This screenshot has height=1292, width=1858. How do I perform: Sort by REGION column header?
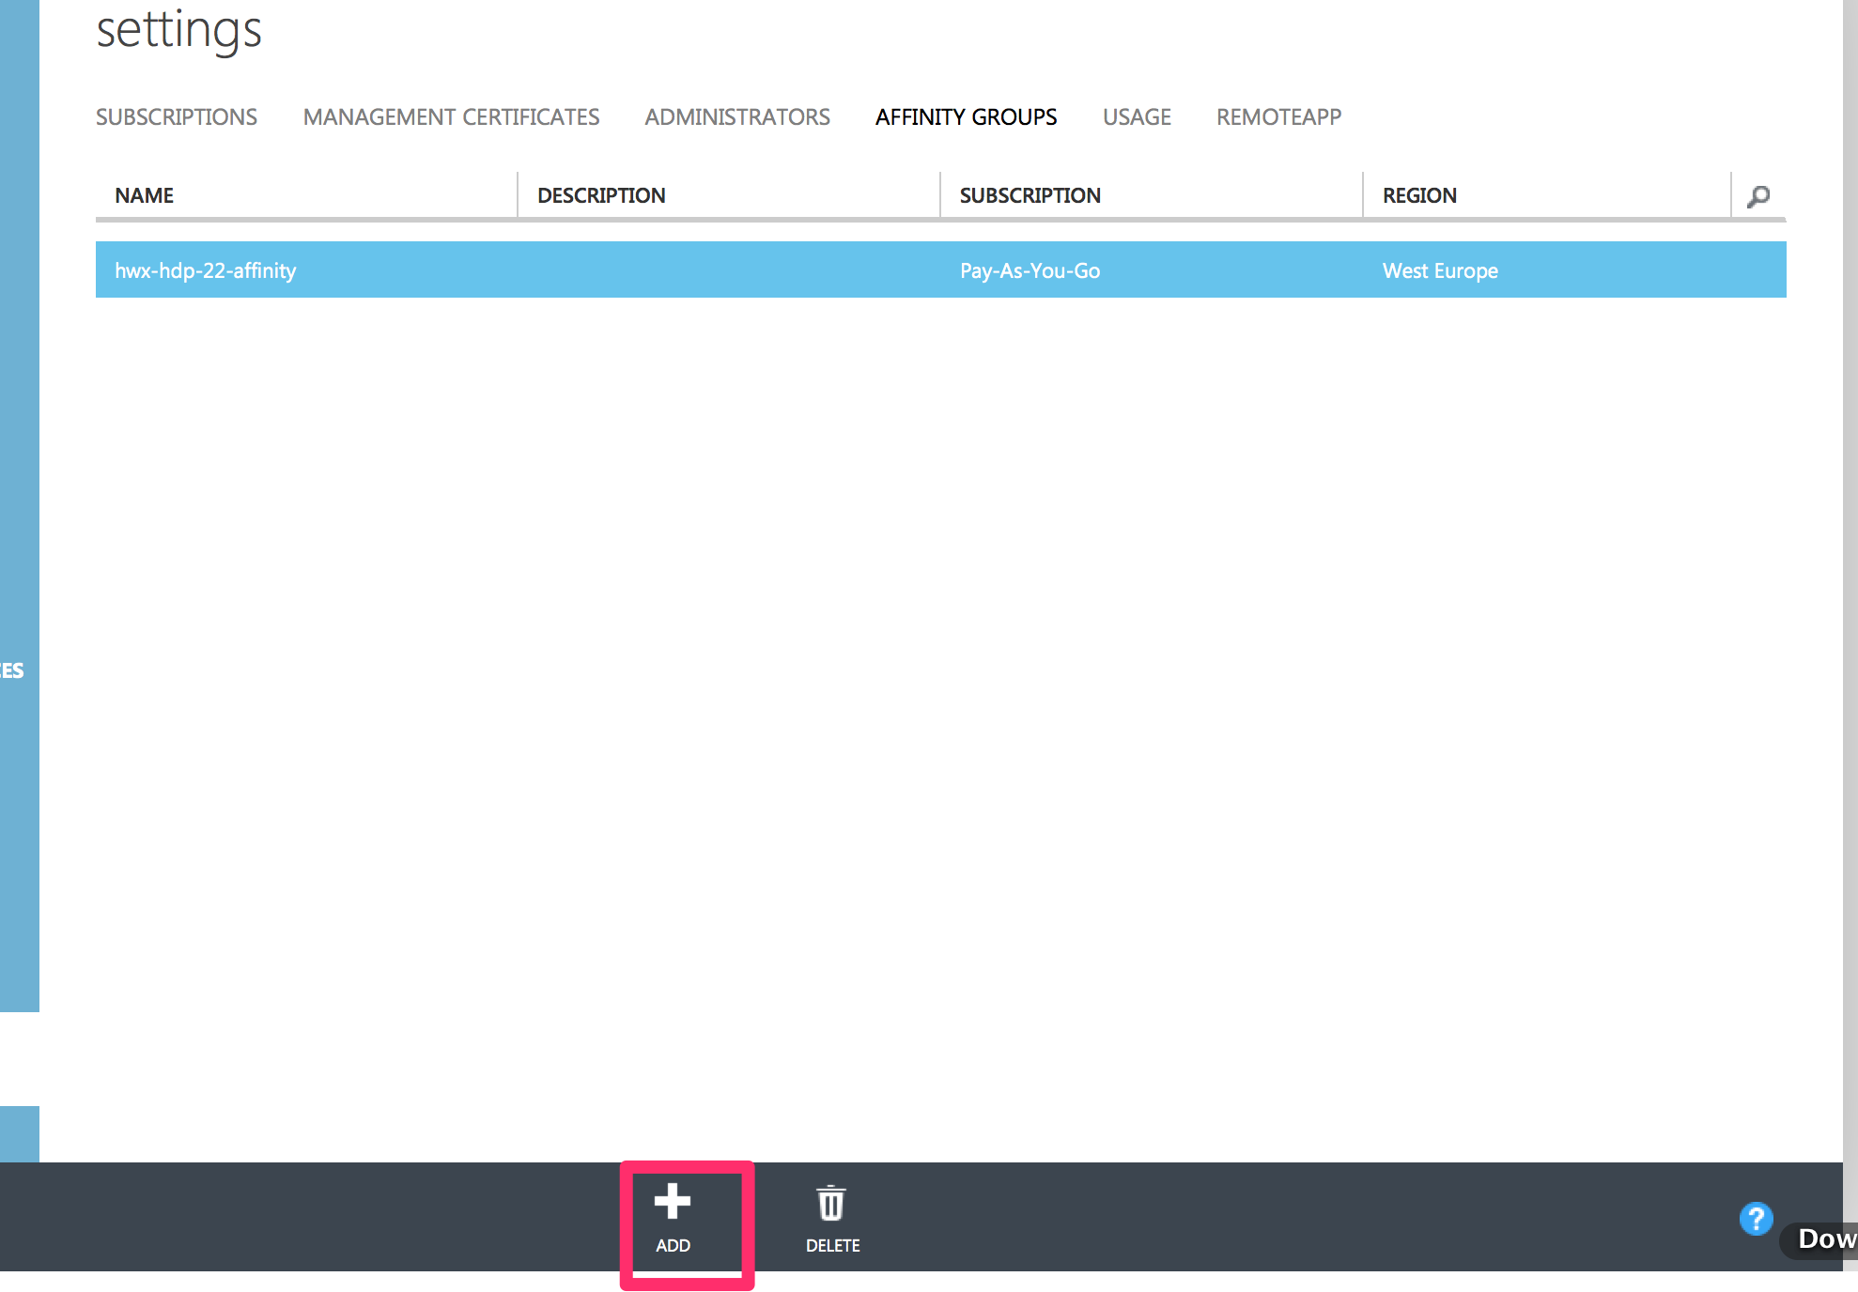click(x=1419, y=195)
